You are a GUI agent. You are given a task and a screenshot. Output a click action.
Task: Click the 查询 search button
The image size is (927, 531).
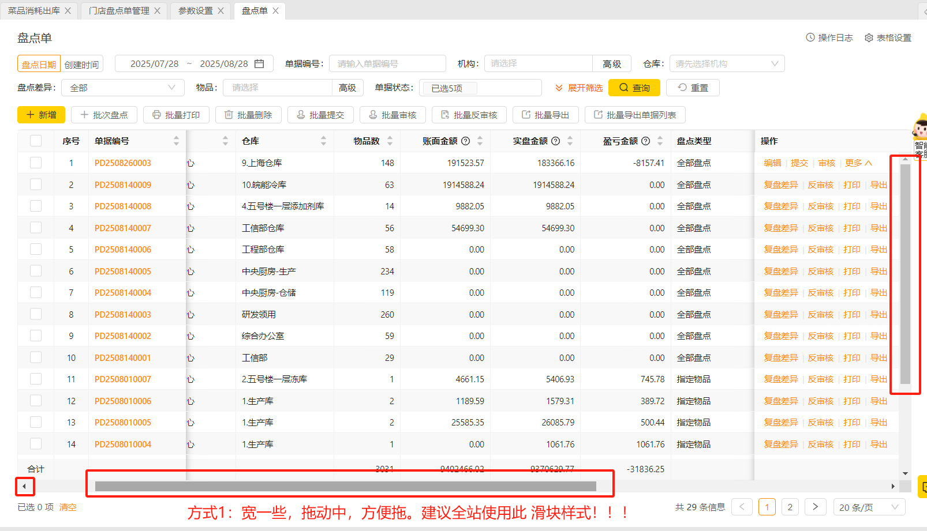634,88
